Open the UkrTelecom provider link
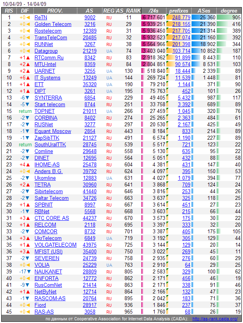 tap(48, 238)
